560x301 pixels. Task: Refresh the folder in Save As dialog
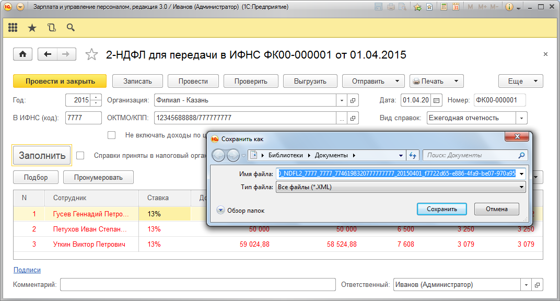tap(413, 155)
